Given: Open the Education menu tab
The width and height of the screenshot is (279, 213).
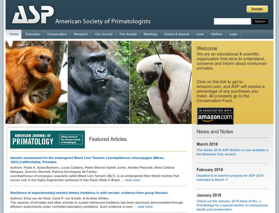Looking at the screenshot, I should click(x=33, y=34).
